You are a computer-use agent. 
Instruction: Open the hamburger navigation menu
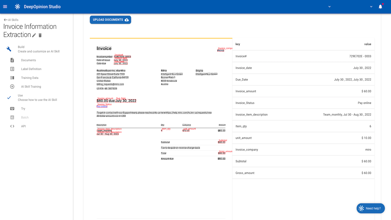[x=5, y=7]
